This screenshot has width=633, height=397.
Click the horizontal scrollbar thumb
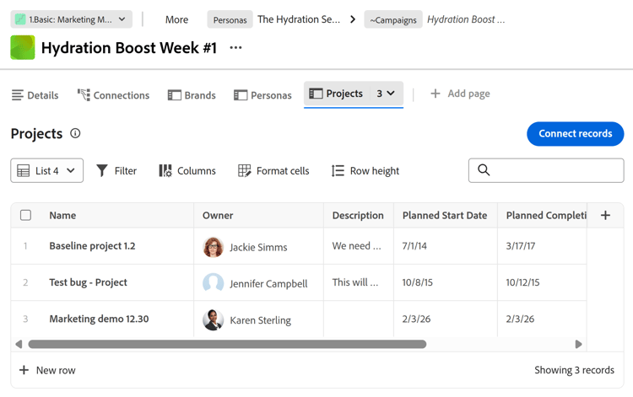pos(227,344)
